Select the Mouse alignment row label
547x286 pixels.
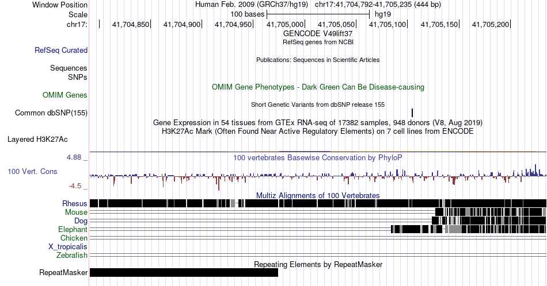pos(76,212)
